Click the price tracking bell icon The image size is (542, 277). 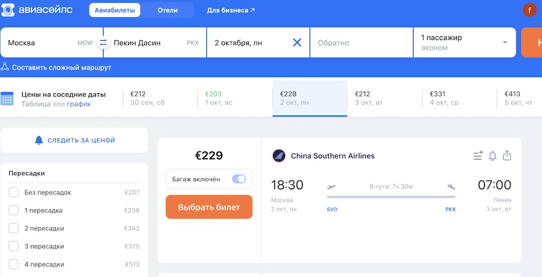click(38, 140)
